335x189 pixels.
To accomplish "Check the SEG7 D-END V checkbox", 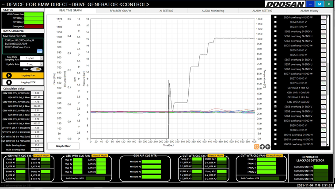I will point(276,78).
